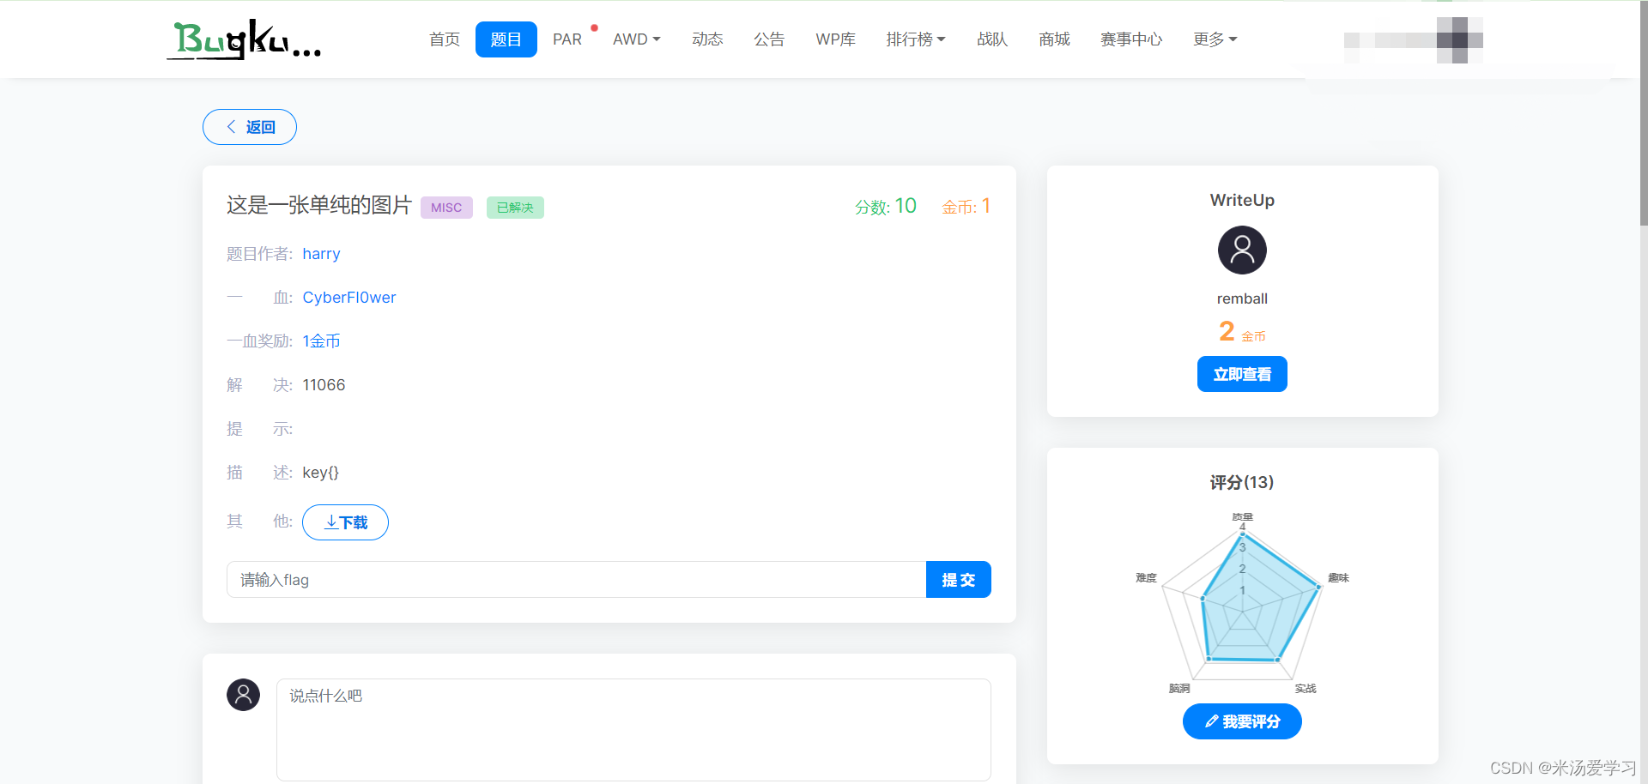
Task: Open the 公告 announcements page
Action: tap(769, 39)
